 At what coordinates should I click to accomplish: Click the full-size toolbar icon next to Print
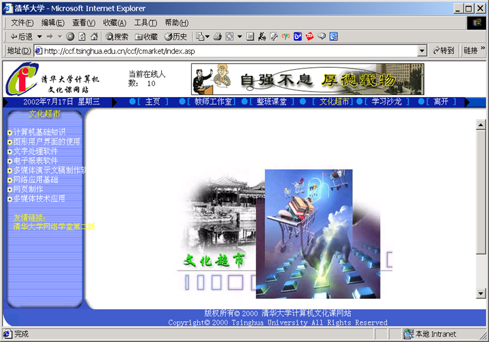click(230, 37)
